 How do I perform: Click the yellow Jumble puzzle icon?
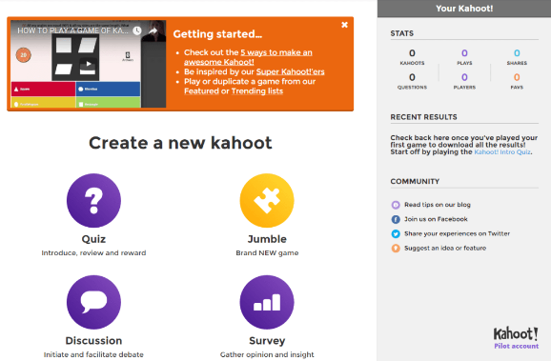(x=267, y=201)
